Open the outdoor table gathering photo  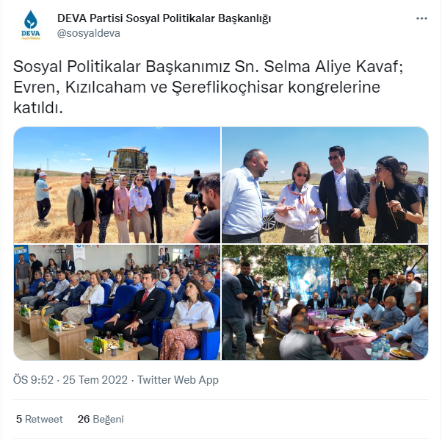[x=325, y=303]
